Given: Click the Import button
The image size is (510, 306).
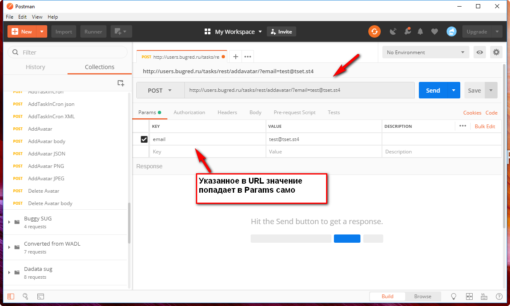Looking at the screenshot, I should pyautogui.click(x=64, y=31).
